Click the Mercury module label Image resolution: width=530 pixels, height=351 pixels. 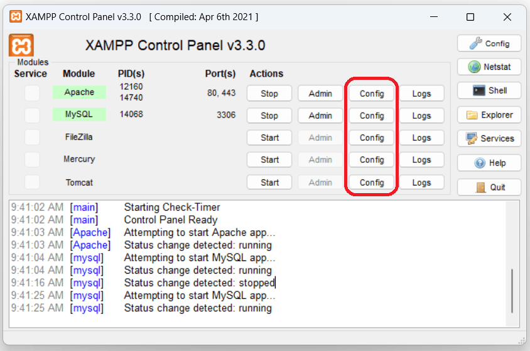(x=79, y=159)
